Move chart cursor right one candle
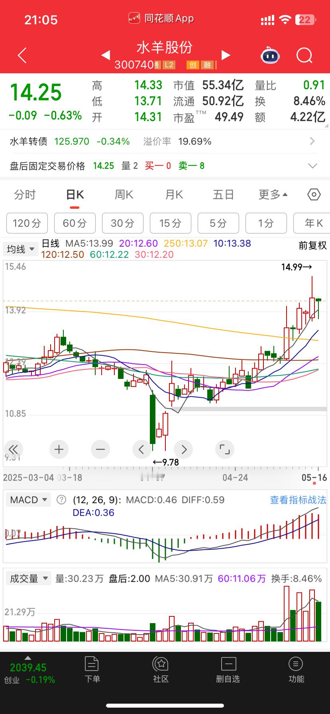The image size is (330, 714). (x=183, y=449)
